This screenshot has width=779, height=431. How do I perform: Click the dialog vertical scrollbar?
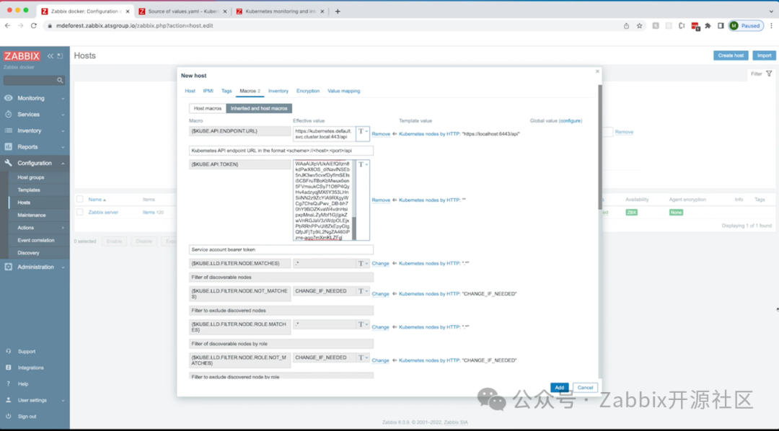click(600, 148)
